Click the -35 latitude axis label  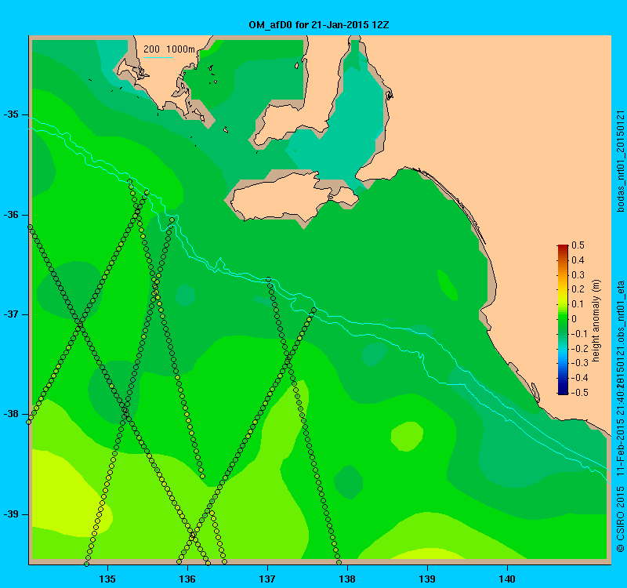coord(11,114)
